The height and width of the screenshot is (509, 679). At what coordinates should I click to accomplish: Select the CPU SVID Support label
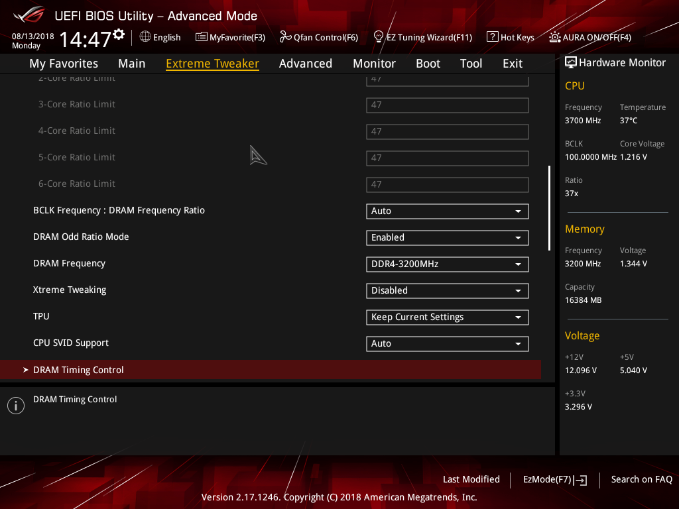click(70, 343)
